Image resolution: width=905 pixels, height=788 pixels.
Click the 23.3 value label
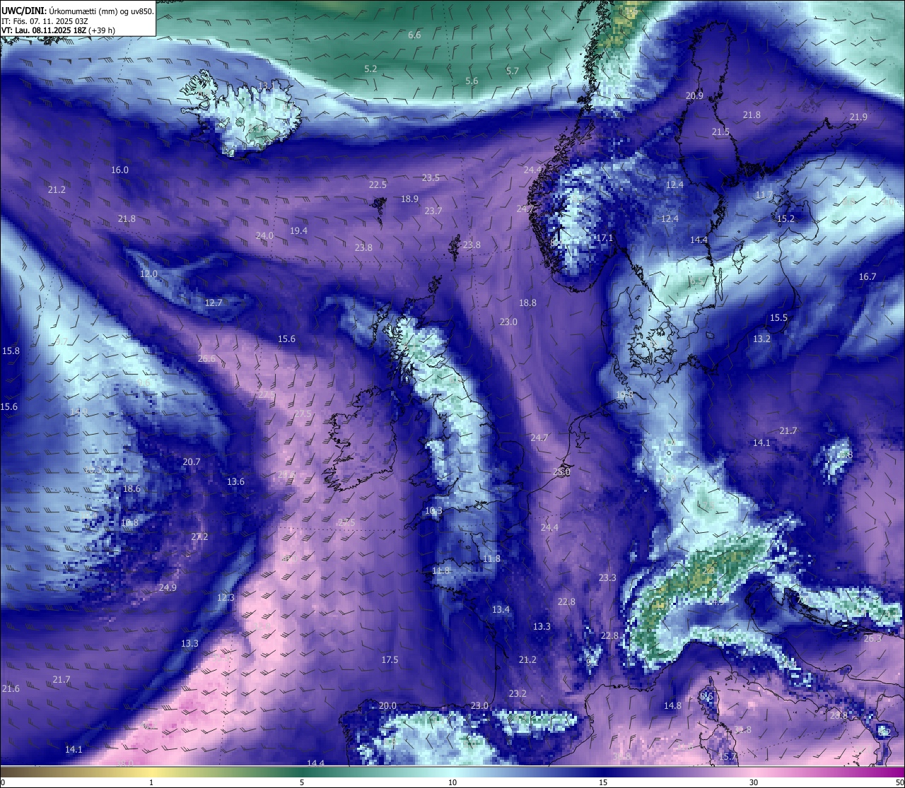[607, 578]
